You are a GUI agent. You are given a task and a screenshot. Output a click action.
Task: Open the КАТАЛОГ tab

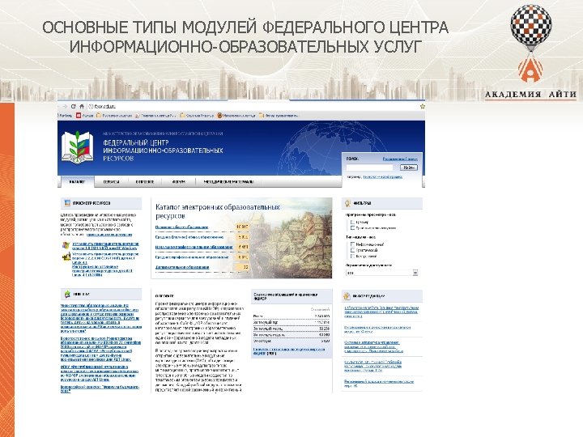(x=78, y=182)
